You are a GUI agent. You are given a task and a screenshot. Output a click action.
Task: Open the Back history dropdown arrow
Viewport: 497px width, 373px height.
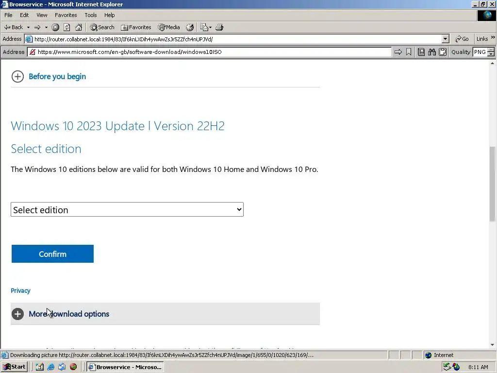tap(28, 28)
